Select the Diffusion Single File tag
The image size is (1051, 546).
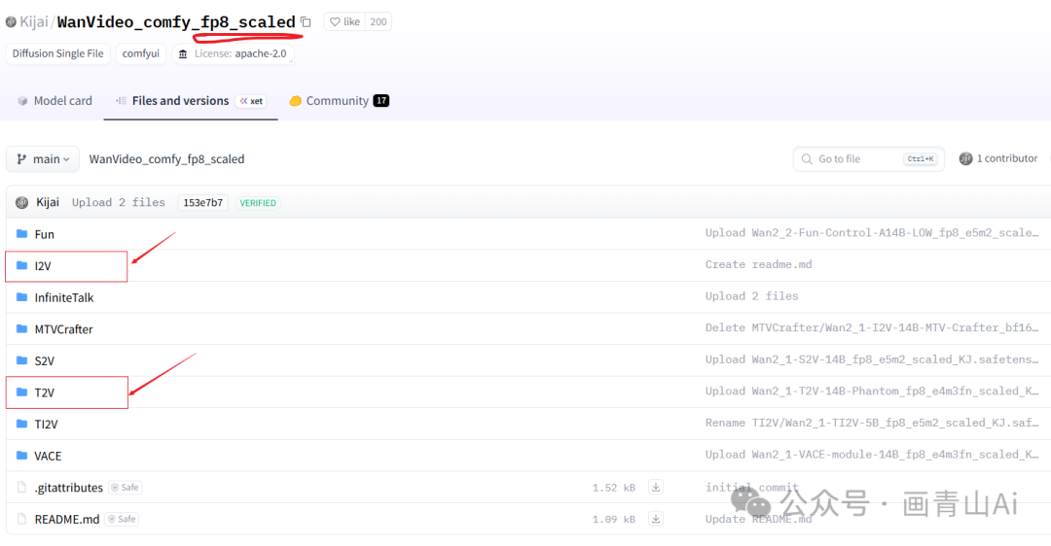[x=57, y=53]
